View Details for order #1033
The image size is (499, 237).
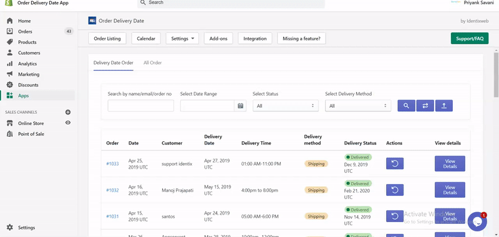point(450,164)
